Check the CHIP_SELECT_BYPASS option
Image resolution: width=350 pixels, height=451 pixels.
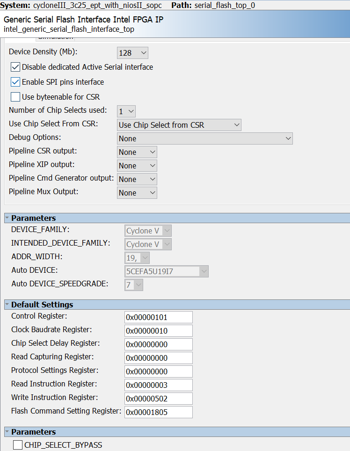tap(18, 445)
